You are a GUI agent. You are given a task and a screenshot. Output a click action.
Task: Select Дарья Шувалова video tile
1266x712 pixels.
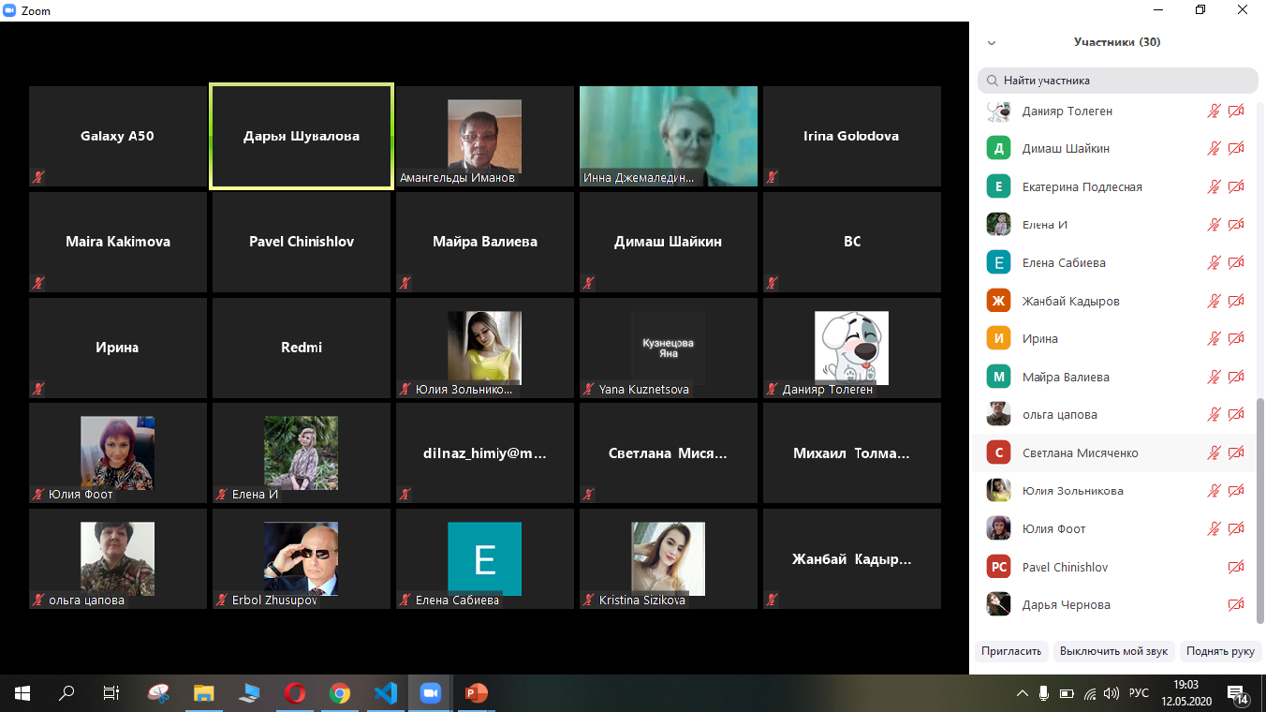[301, 135]
